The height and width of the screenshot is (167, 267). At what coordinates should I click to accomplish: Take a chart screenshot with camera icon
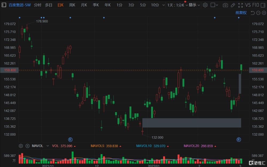tap(225, 5)
